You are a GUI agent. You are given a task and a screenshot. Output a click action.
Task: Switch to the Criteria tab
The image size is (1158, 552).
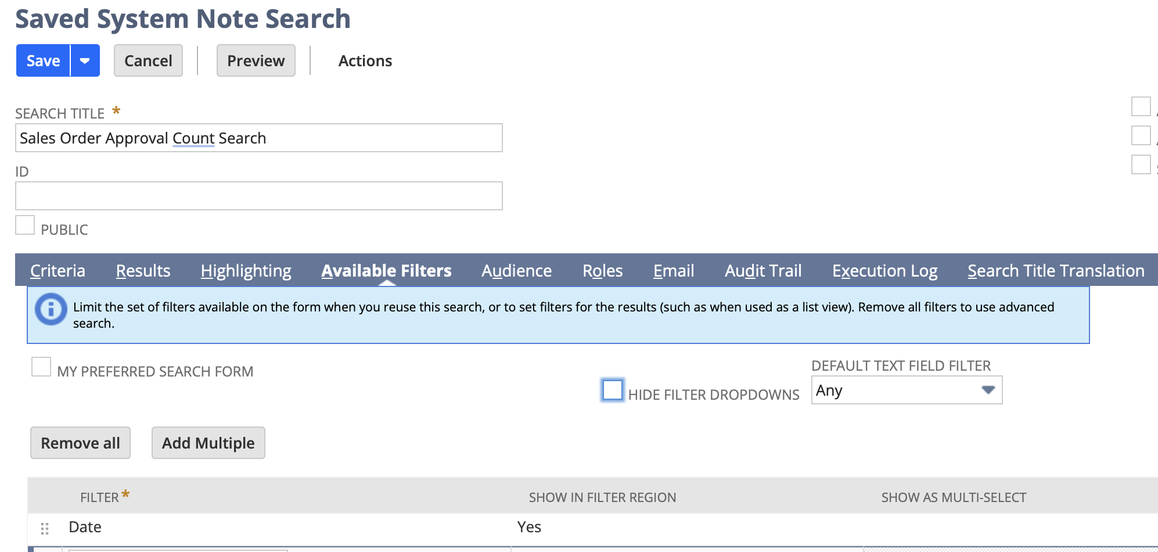(57, 271)
